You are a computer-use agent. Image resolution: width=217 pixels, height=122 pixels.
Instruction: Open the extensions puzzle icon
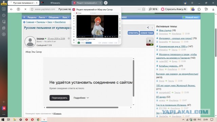(x=199, y=9)
